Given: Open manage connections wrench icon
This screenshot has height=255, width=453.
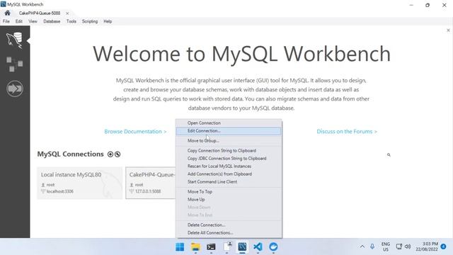Looking at the screenshot, I should 117,154.
